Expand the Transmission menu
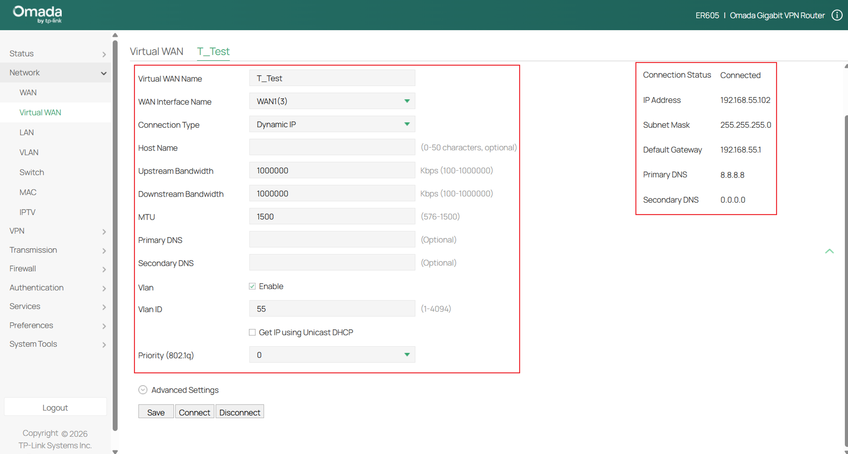Screen dimensions: 848x454 coord(56,250)
